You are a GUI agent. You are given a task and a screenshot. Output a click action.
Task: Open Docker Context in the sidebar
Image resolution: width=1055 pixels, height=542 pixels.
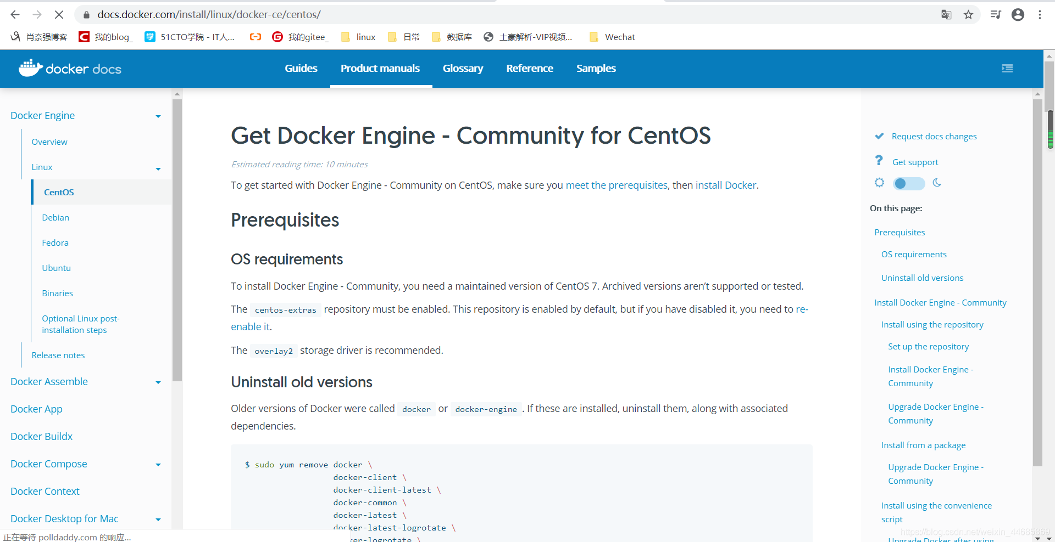tap(45, 491)
